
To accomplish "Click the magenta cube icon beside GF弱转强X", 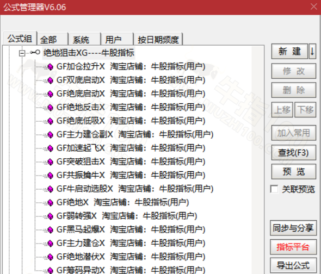I will click(x=50, y=216).
